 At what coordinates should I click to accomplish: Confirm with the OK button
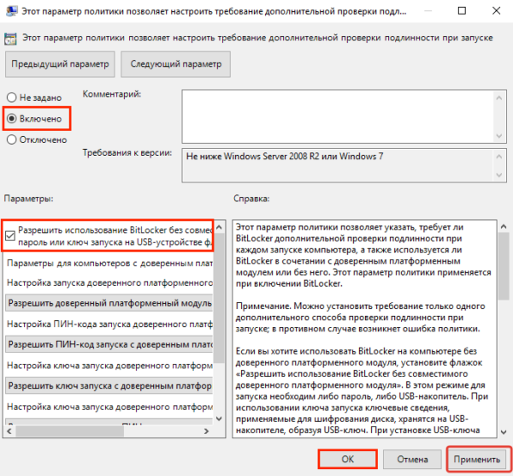pyautogui.click(x=347, y=459)
